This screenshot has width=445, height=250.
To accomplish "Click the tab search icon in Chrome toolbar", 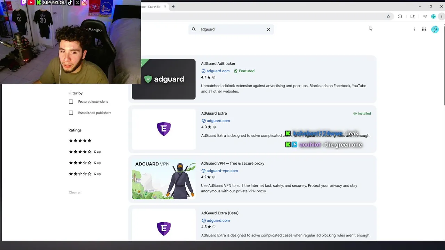I will 413,16.
